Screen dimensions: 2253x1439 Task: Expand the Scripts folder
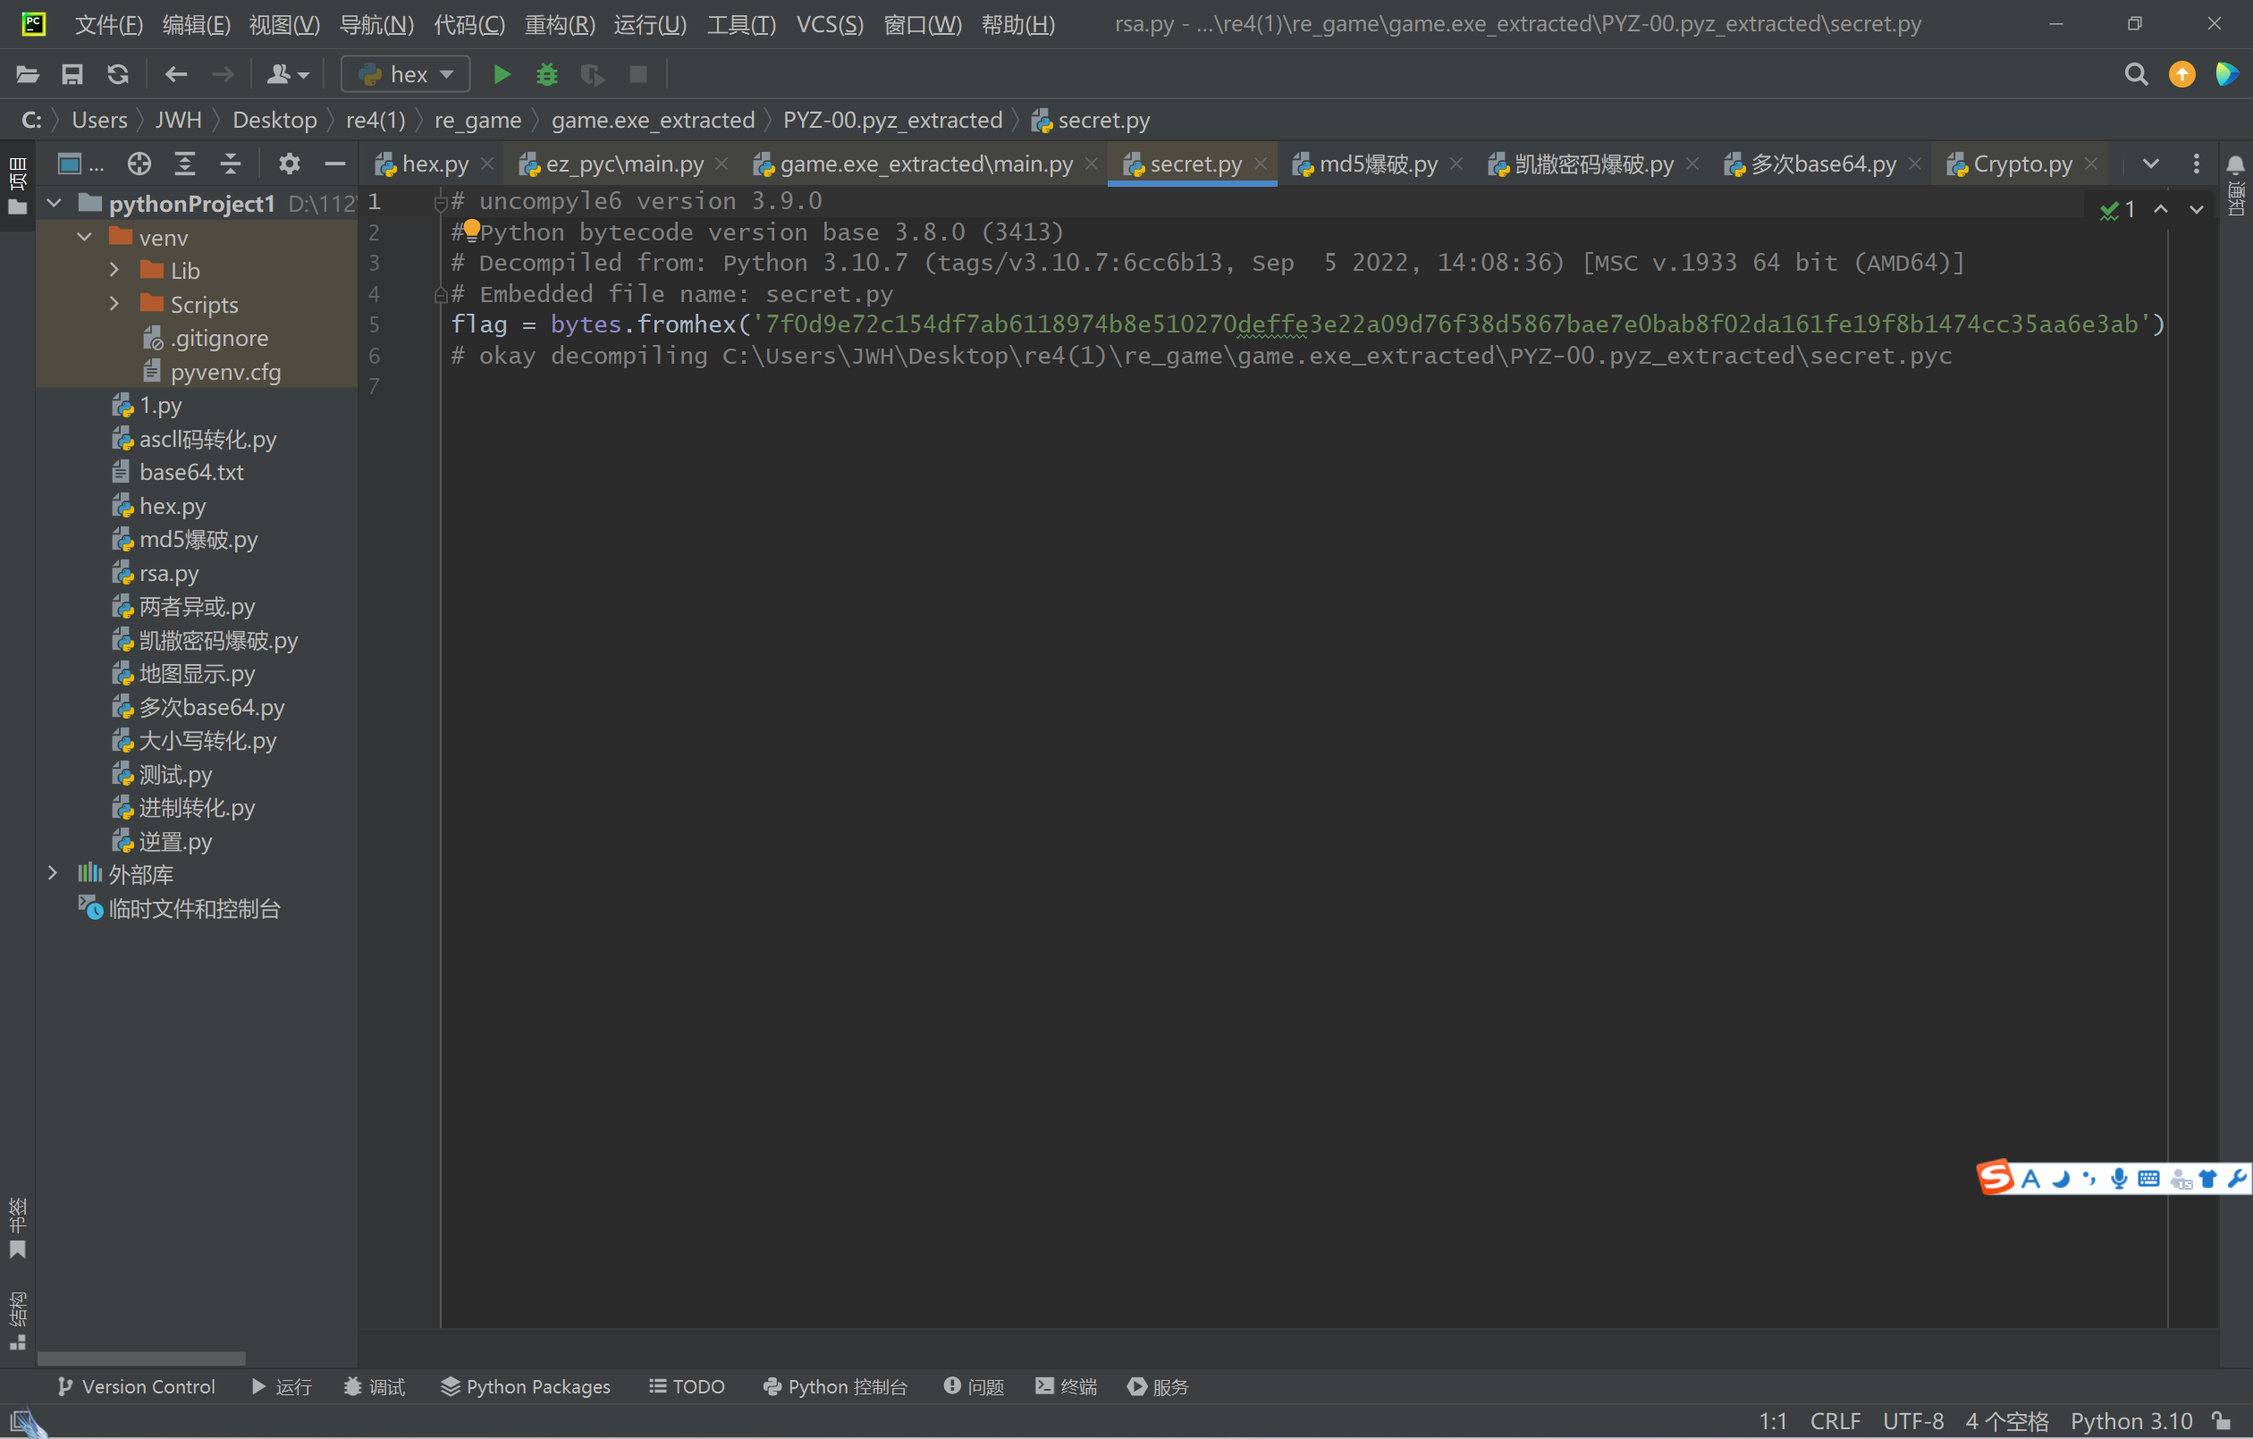114,303
